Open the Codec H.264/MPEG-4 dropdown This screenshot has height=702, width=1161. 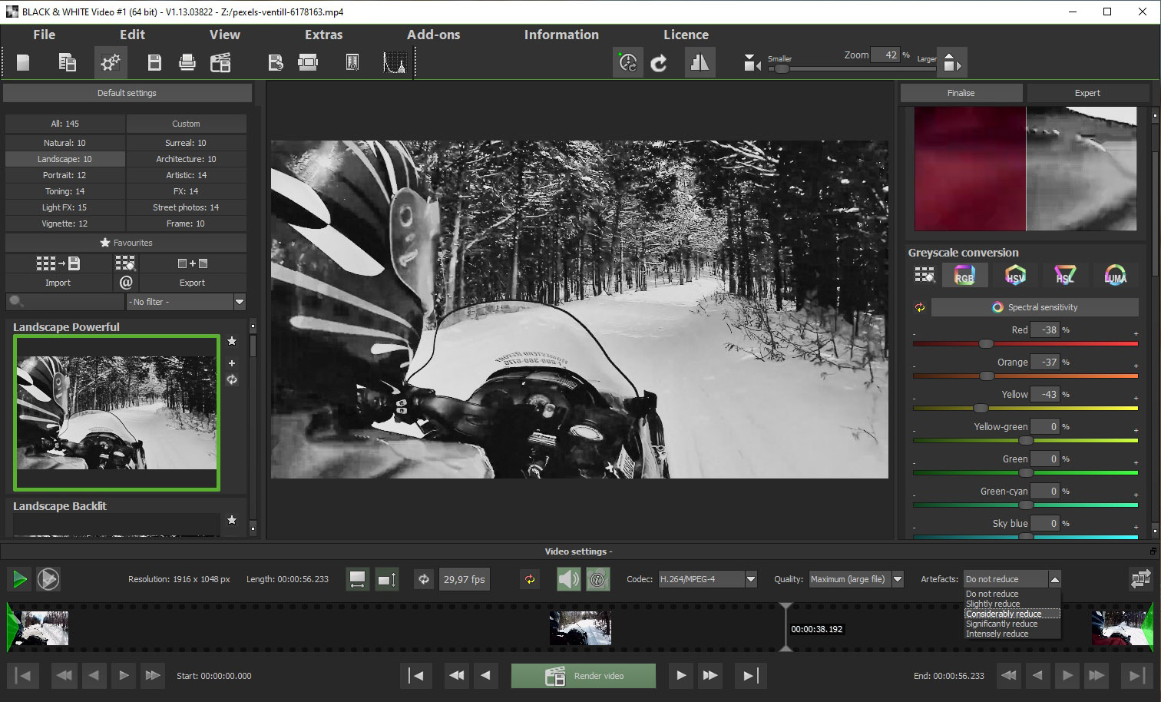751,579
